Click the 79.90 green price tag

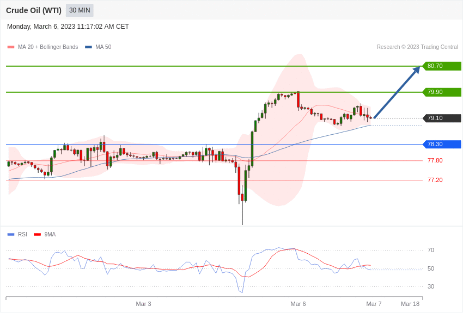[442, 92]
